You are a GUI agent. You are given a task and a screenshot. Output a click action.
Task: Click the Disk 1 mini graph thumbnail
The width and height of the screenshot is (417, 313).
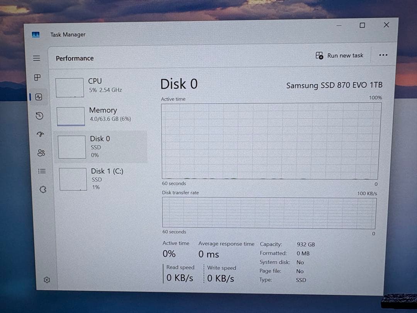point(73,179)
